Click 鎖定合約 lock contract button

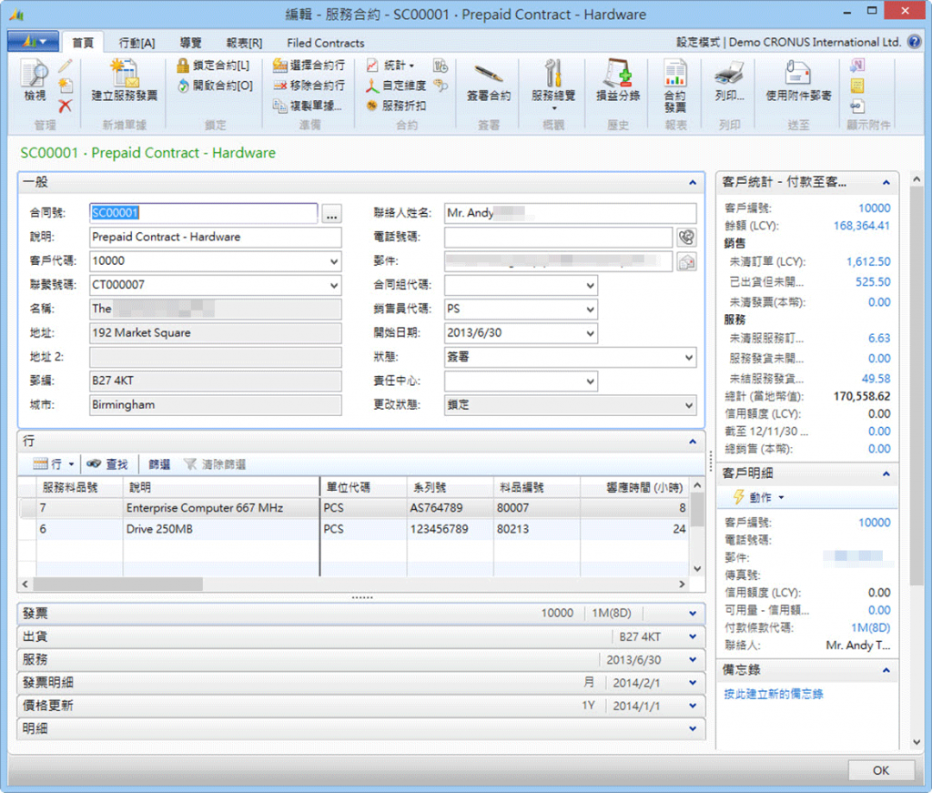pos(215,66)
